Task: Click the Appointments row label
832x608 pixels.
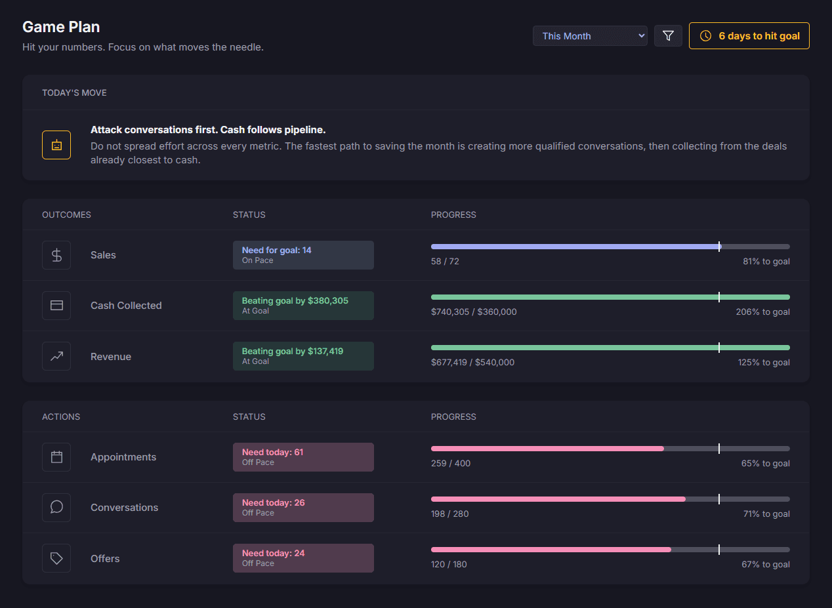Action: point(123,457)
